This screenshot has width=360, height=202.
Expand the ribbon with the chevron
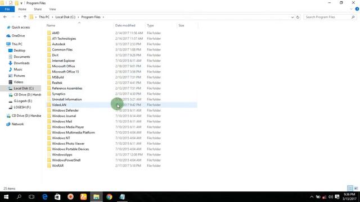click(x=351, y=9)
